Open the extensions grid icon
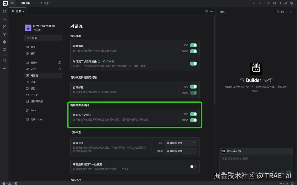 pyautogui.click(x=4, y=60)
